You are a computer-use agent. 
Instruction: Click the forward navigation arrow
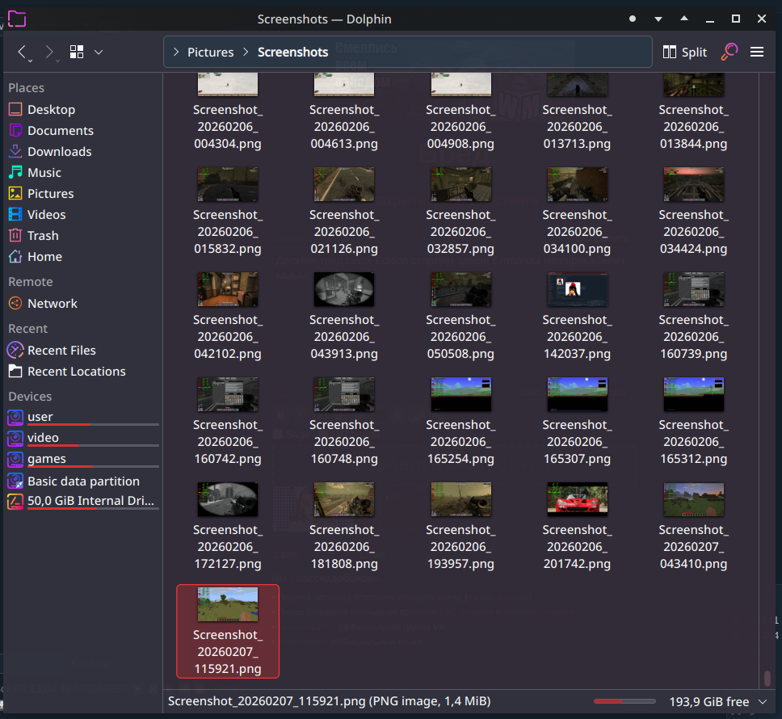50,52
